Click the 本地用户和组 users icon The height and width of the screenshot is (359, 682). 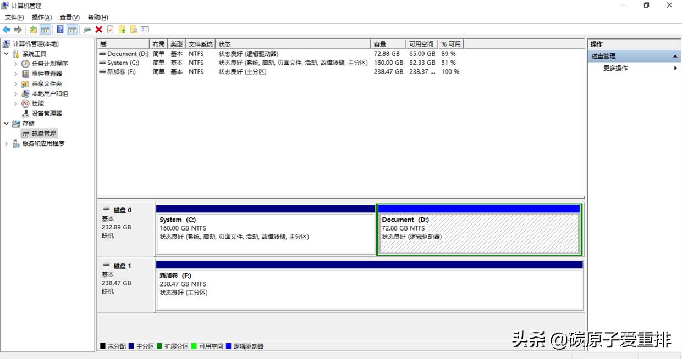click(25, 94)
